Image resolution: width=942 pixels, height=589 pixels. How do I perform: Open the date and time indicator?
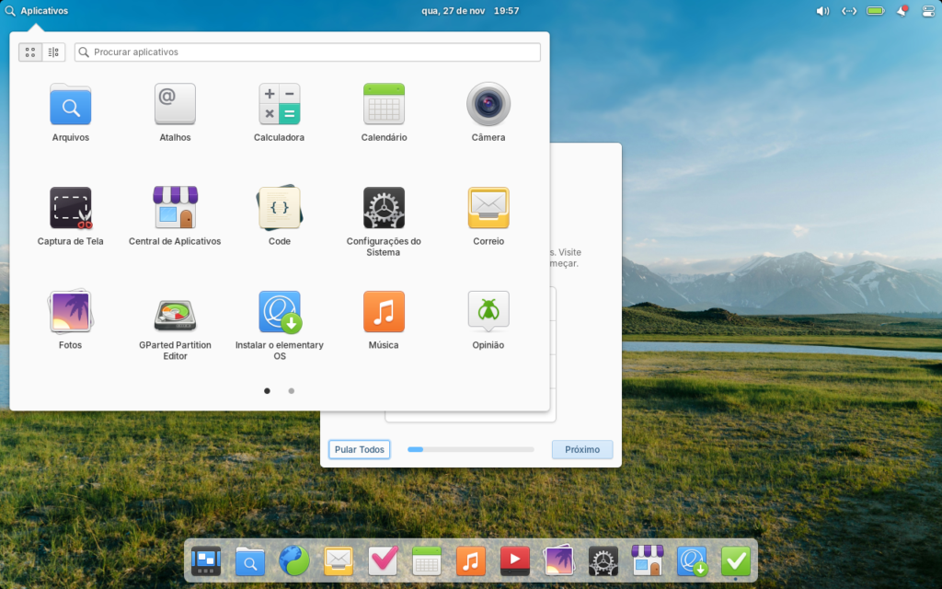point(470,11)
